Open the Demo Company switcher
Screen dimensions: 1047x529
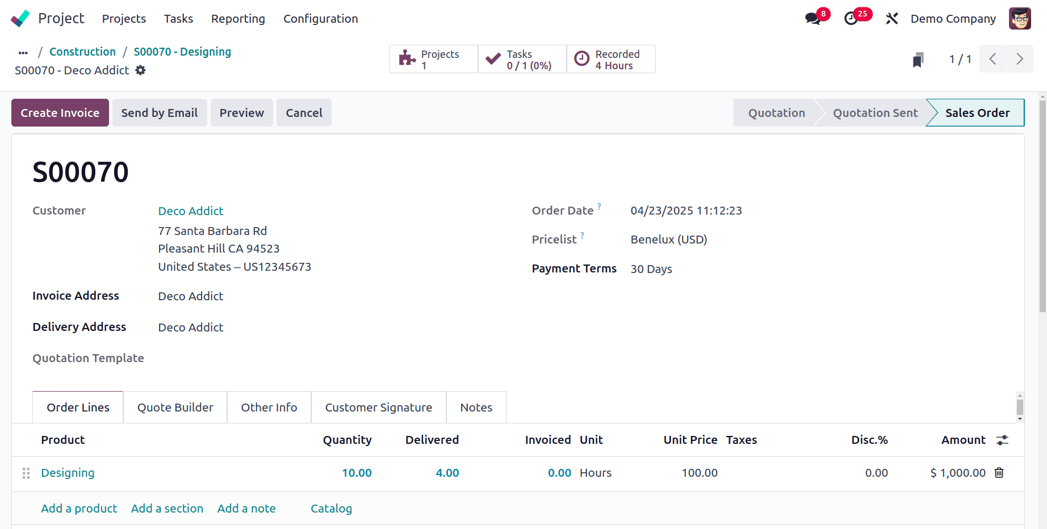953,19
